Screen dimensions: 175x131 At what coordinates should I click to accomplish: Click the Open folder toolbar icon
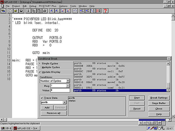click(16, 11)
